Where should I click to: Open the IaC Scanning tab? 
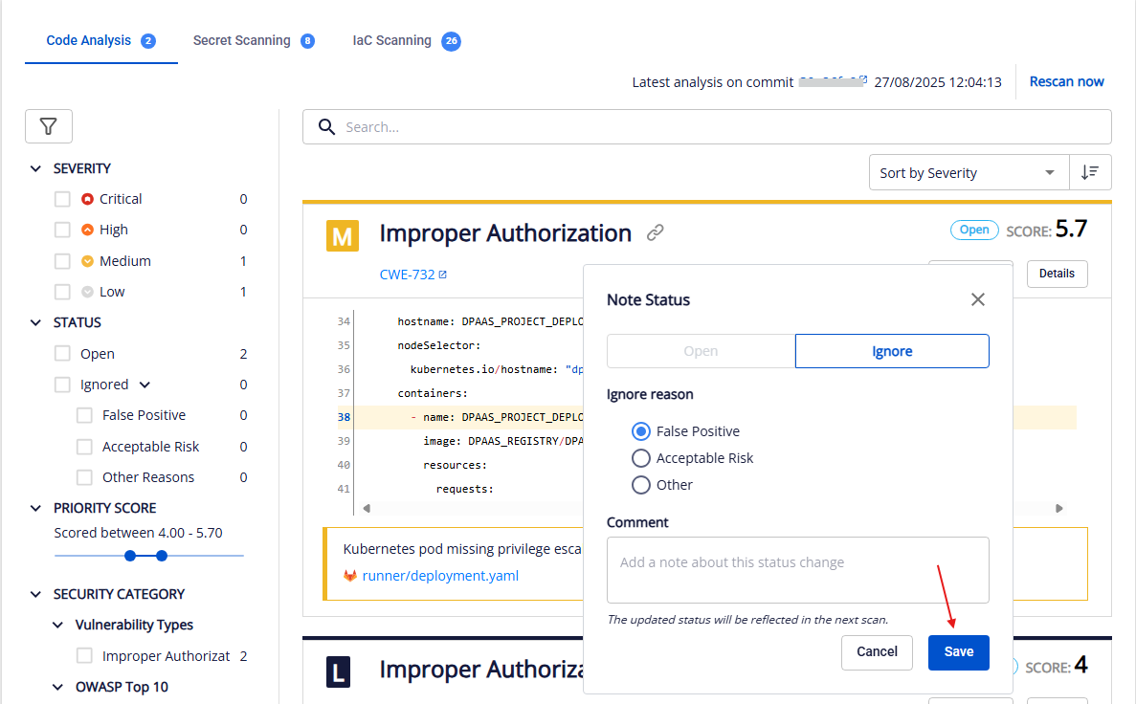(x=392, y=41)
